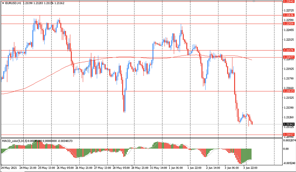Click the MACD 0.00 scale level label

point(286,149)
